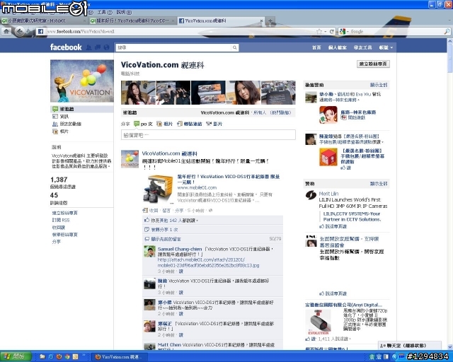Open the 說明 menu

click(124, 12)
